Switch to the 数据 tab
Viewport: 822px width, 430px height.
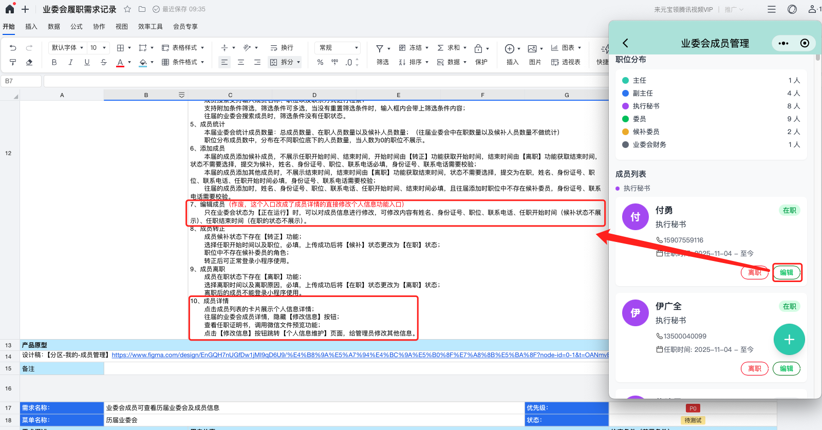pyautogui.click(x=54, y=27)
